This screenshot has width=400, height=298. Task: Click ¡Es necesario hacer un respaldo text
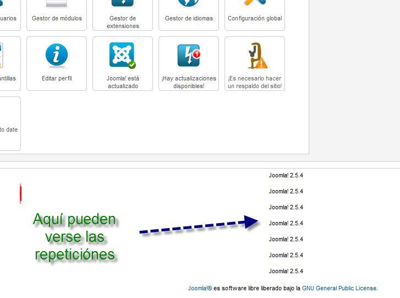(x=255, y=82)
